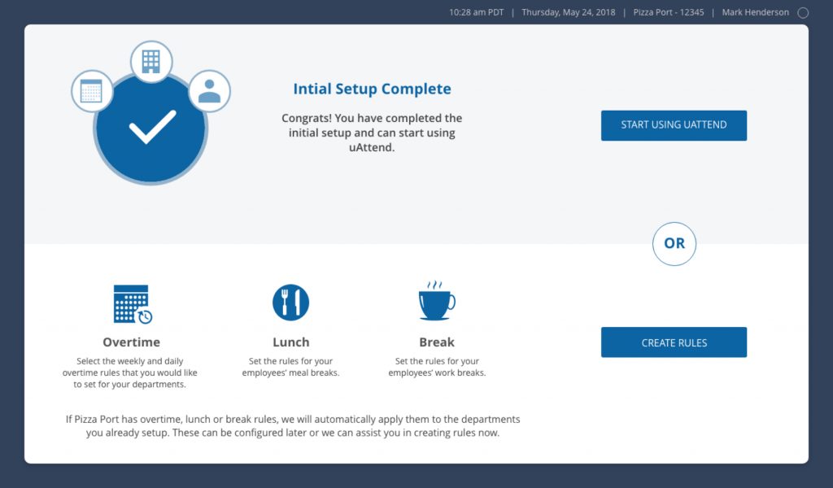Click the Lunch heading text
The height and width of the screenshot is (488, 833).
290,342
